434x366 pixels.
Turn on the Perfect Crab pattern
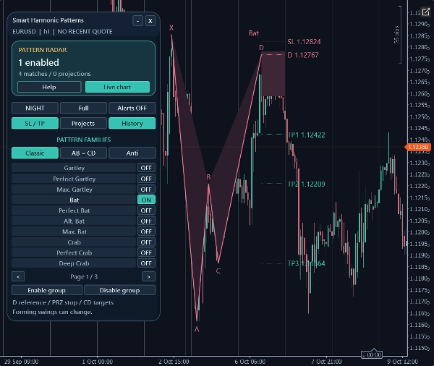[146, 252]
